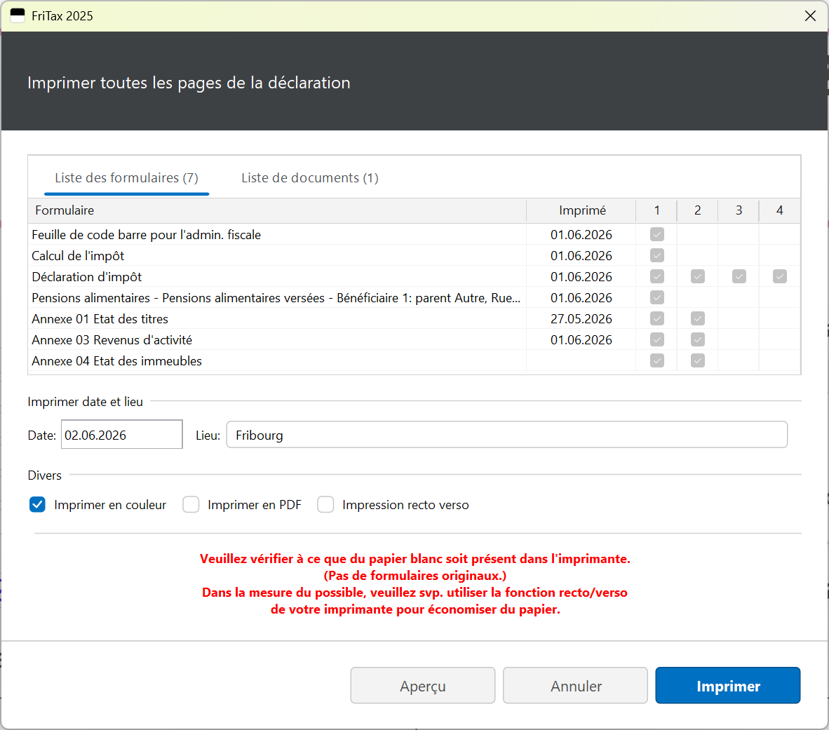Enable Impression recto verso checkbox
The width and height of the screenshot is (829, 730).
point(325,505)
